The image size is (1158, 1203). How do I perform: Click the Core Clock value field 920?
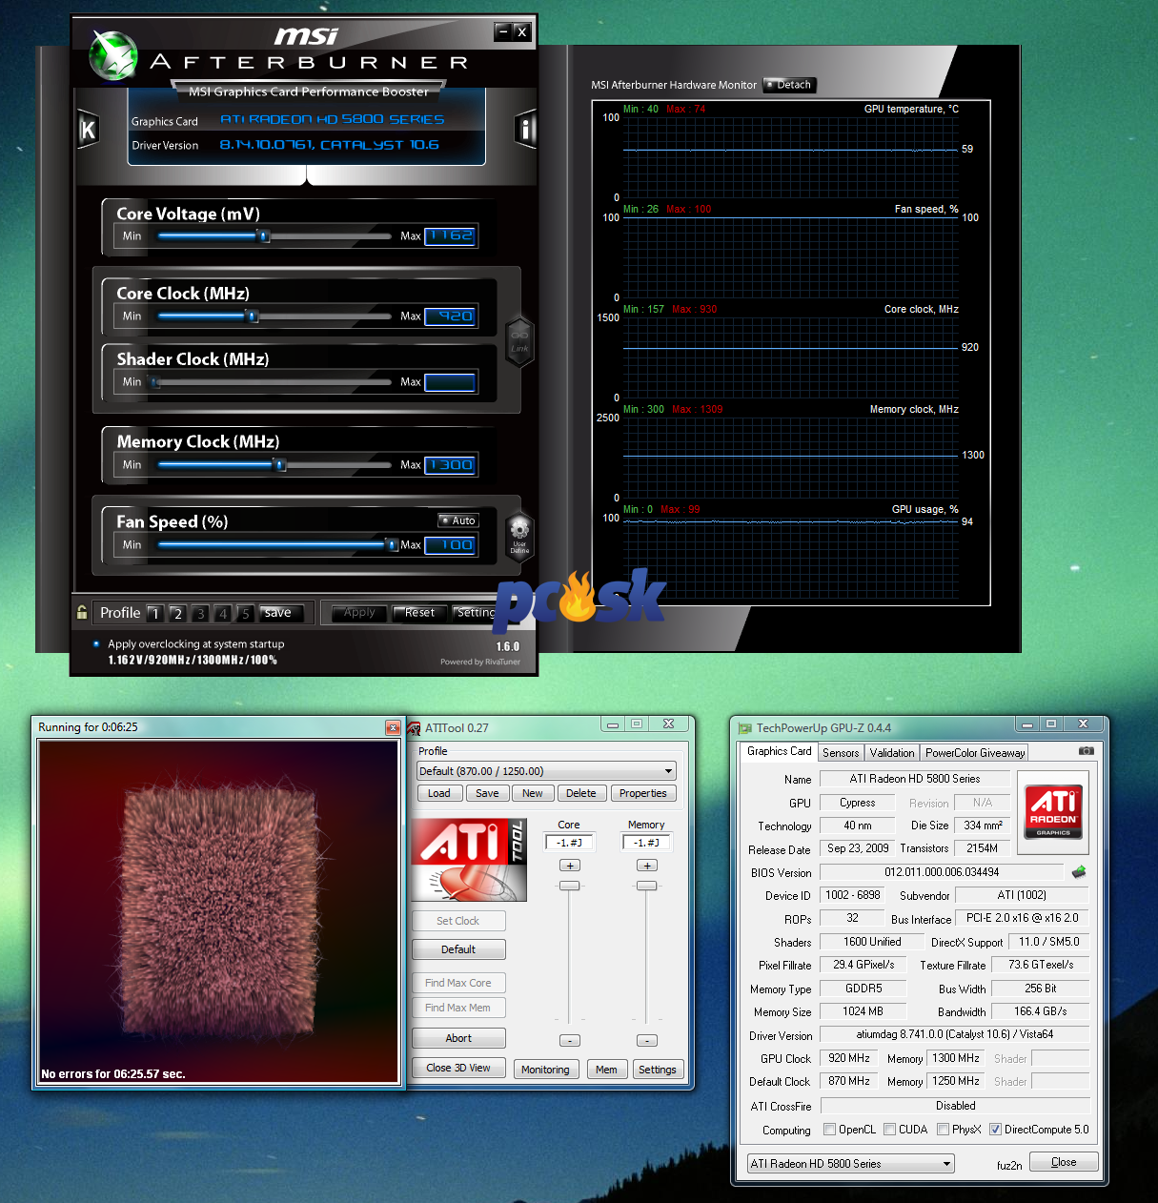(x=450, y=316)
